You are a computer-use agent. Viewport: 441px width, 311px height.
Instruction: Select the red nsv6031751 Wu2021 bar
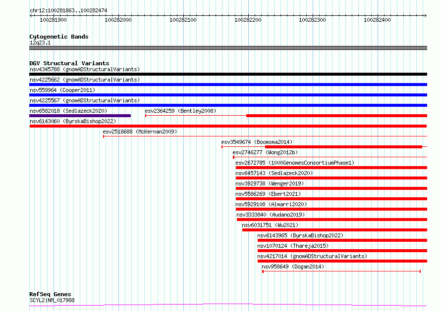point(334,230)
